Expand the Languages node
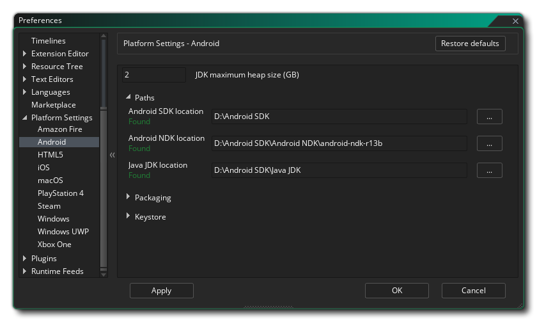 pyautogui.click(x=24, y=92)
